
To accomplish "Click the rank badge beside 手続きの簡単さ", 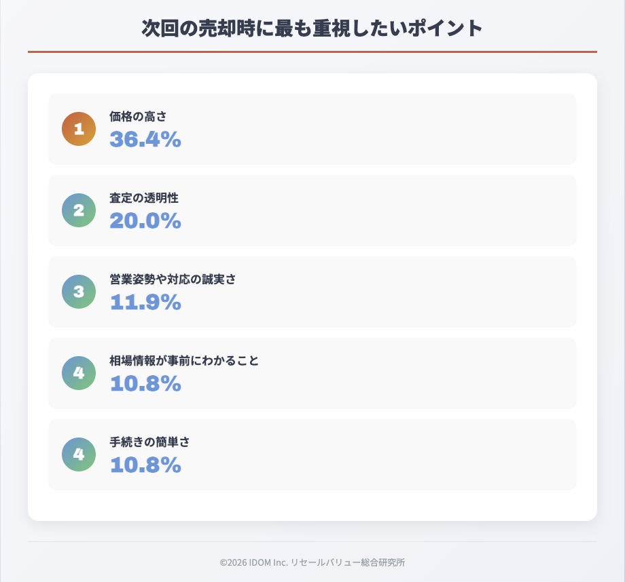I will point(79,454).
